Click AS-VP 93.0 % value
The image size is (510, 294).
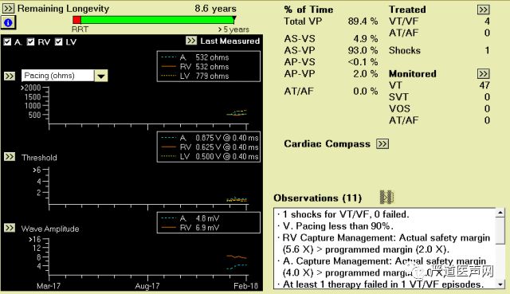coord(363,50)
